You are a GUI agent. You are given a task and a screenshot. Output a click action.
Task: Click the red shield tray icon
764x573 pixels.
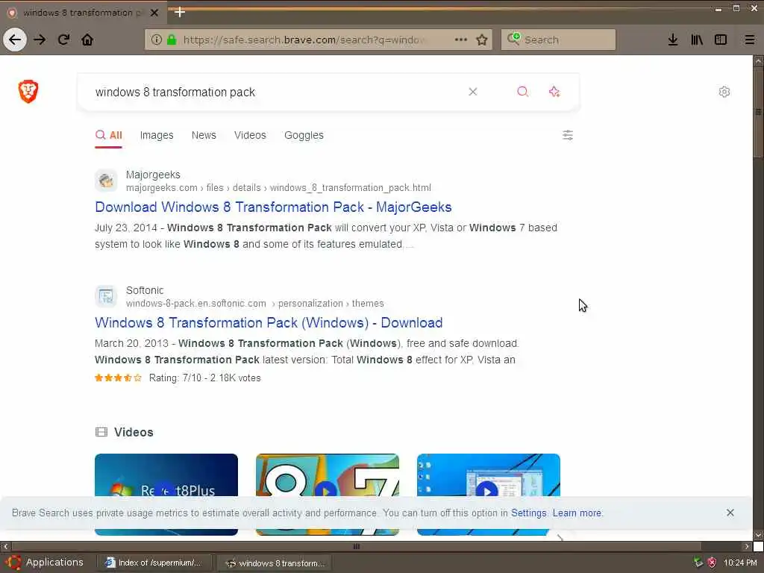click(712, 563)
